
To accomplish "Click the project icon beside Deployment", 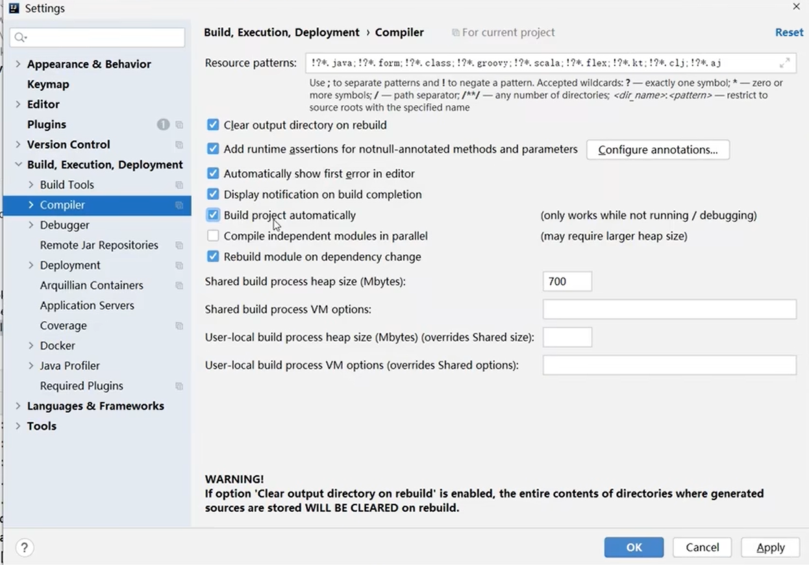I will [x=179, y=265].
